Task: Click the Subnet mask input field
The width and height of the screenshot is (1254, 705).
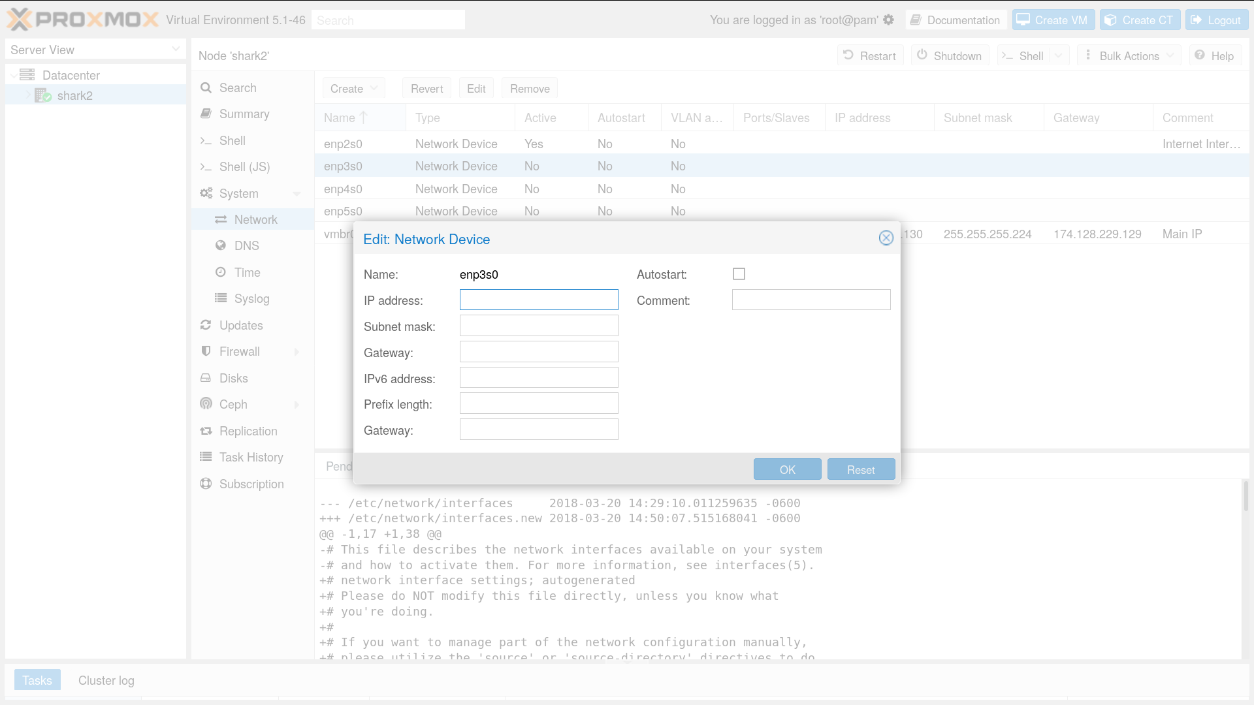Action: 538,326
